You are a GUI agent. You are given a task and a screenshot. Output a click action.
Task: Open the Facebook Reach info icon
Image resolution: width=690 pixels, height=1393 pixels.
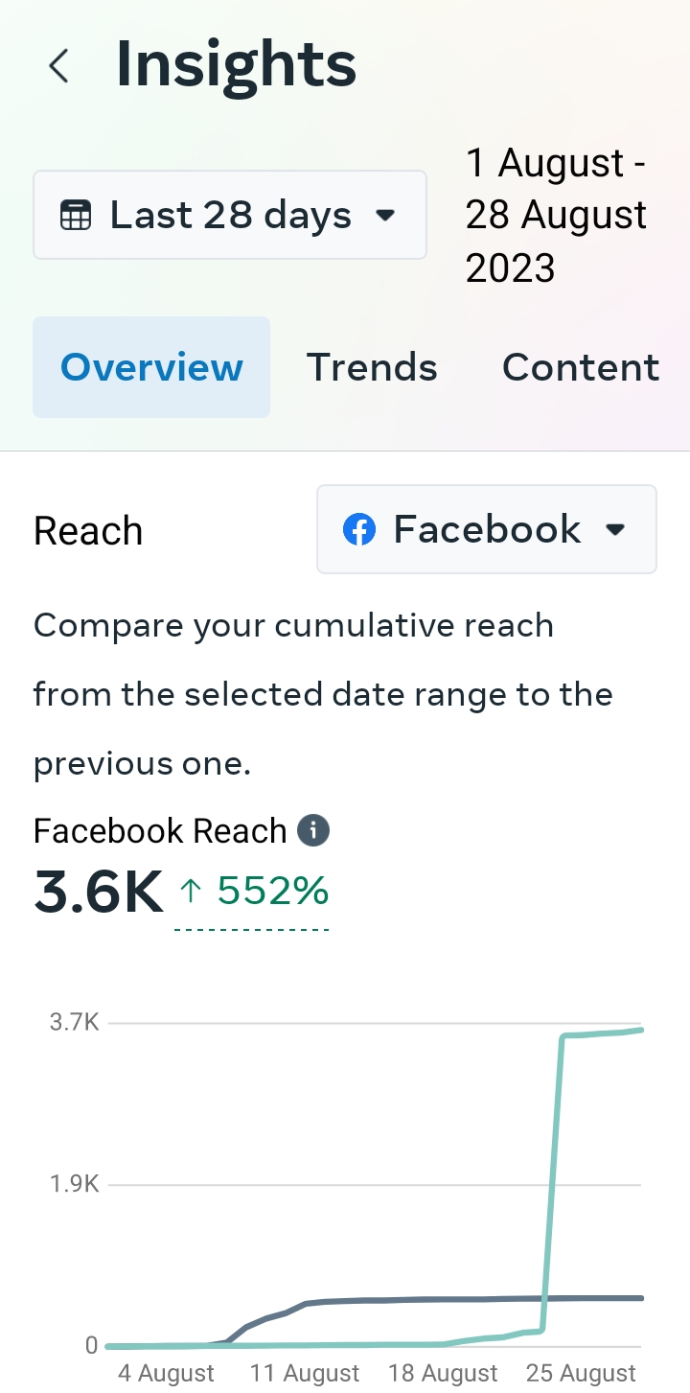point(313,830)
